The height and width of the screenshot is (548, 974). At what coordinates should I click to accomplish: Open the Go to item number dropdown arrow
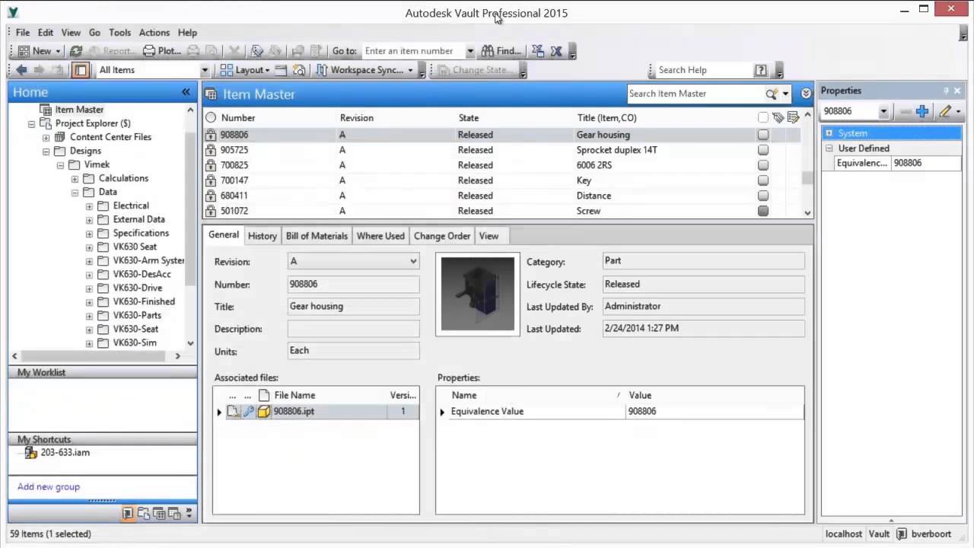[x=470, y=51]
